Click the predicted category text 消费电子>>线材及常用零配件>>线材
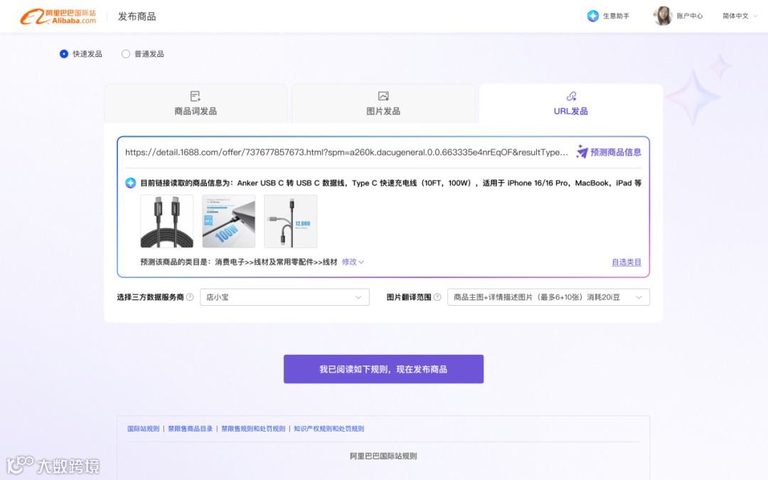Viewport: 768px width, 480px height. tap(276, 262)
